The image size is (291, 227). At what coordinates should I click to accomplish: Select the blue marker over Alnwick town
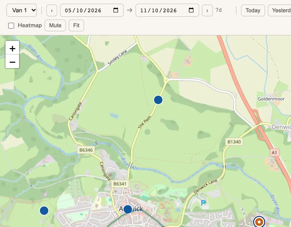[x=128, y=209]
